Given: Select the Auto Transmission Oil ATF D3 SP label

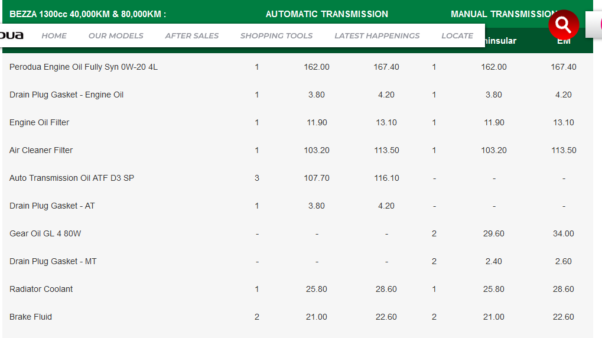Looking at the screenshot, I should (71, 178).
